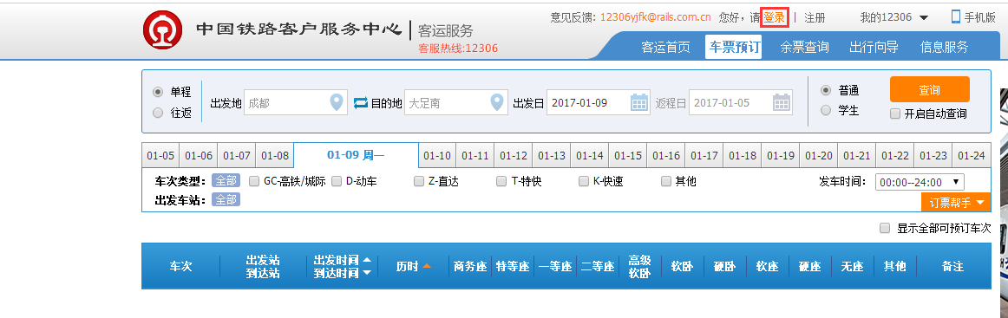Select date tab 01-14

[590, 155]
